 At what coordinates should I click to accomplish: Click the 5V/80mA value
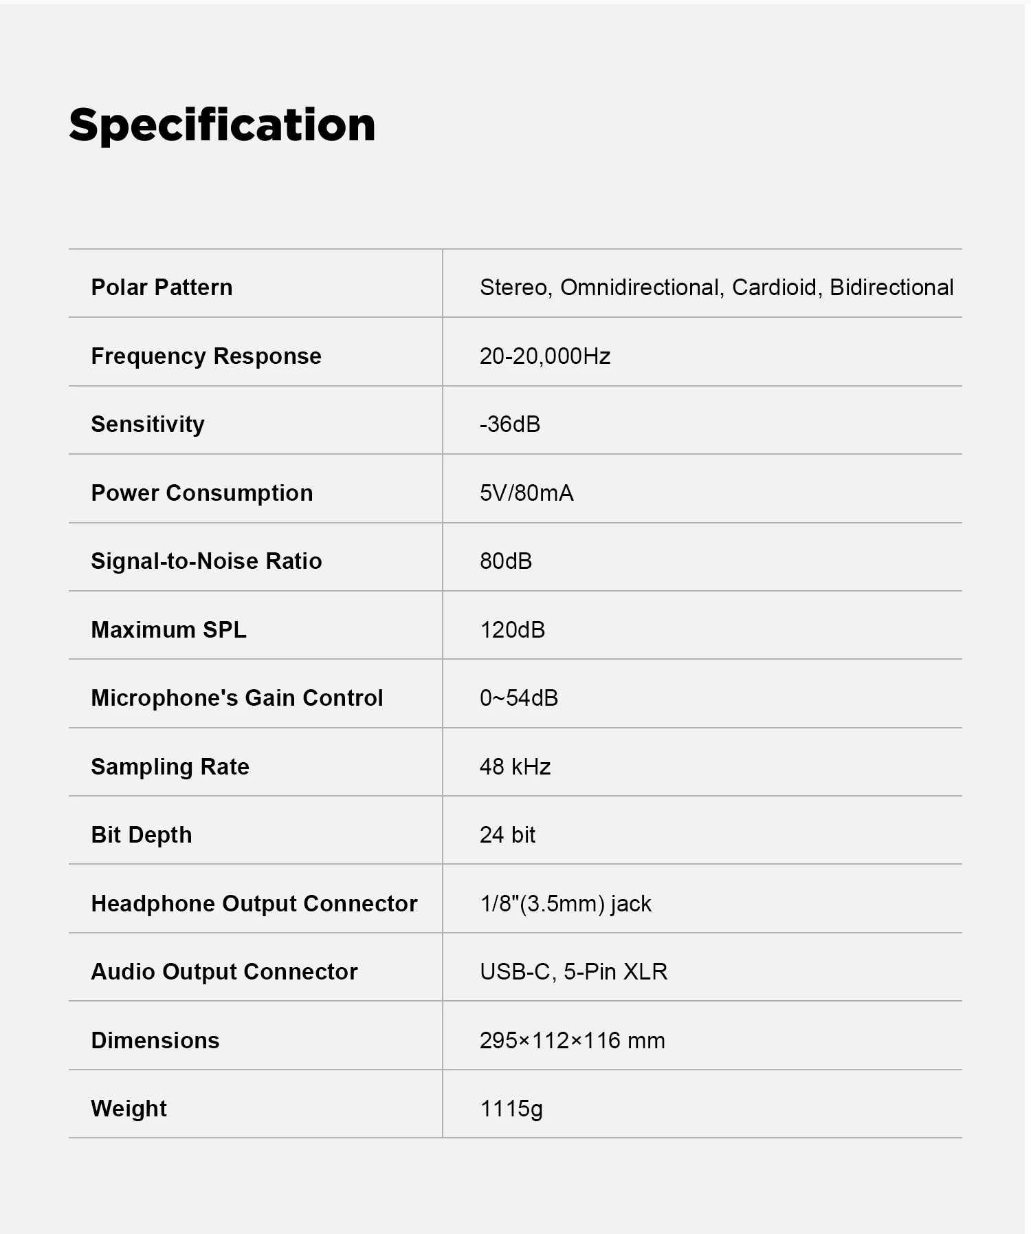pos(526,492)
